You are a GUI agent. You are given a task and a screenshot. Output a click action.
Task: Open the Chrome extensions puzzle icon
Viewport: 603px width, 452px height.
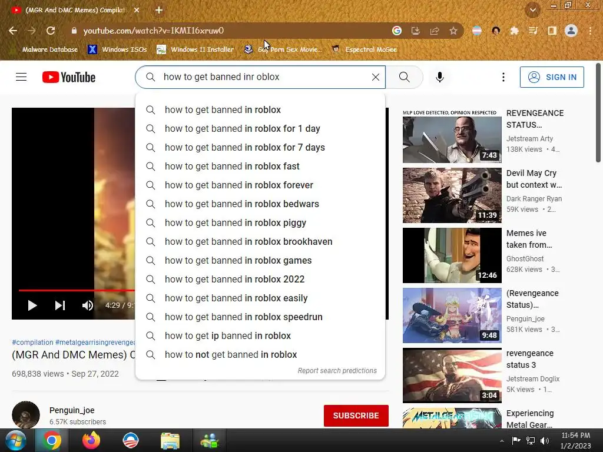coord(514,31)
